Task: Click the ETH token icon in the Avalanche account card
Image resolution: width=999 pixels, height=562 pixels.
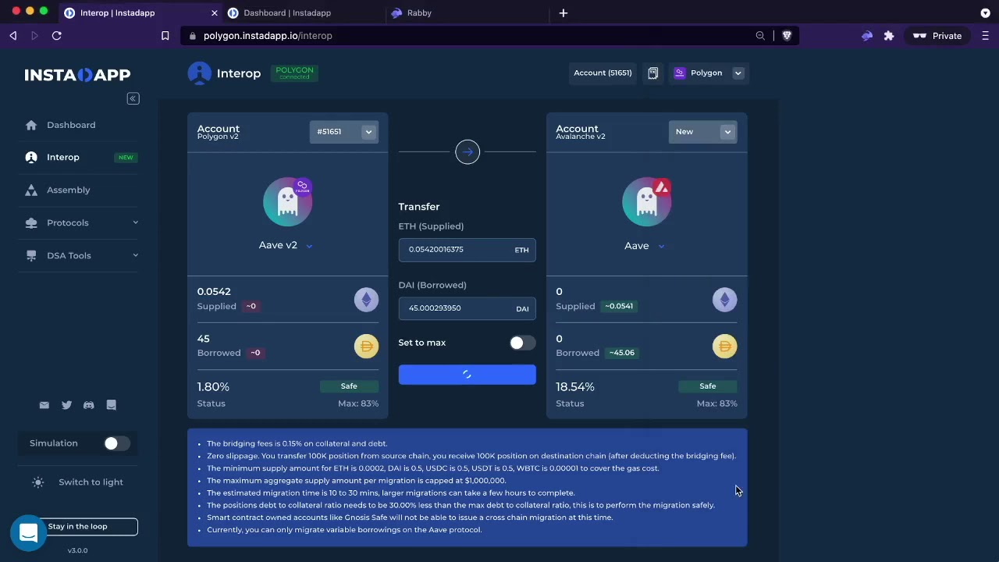Action: pyautogui.click(x=724, y=300)
